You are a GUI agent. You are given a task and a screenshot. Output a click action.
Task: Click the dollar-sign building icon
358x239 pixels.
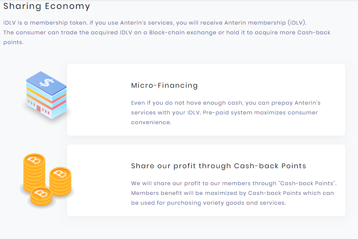click(x=46, y=95)
